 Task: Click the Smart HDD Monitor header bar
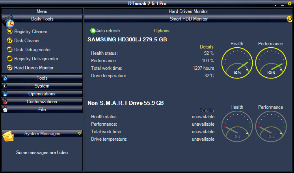pyautogui.click(x=188, y=19)
